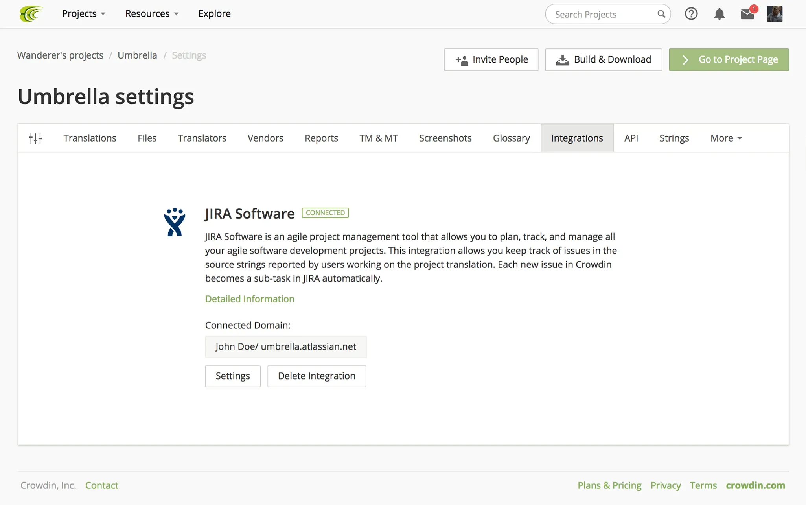Open the Plans & Pricing footer link
The image size is (806, 505).
(x=609, y=485)
